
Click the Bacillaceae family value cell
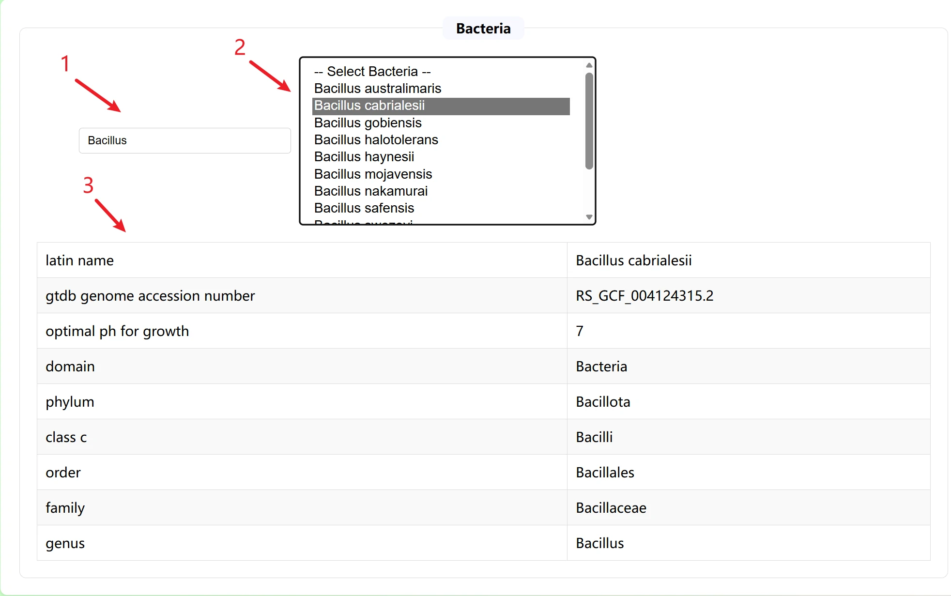[611, 508]
